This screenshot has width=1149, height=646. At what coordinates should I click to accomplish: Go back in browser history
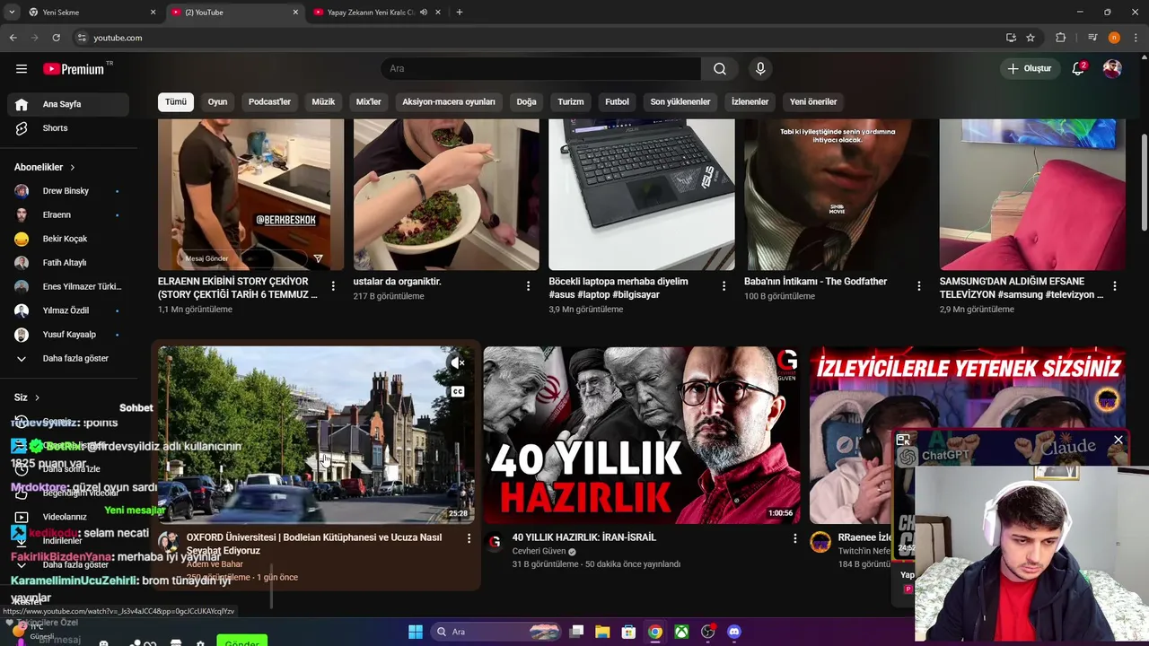coord(13,38)
